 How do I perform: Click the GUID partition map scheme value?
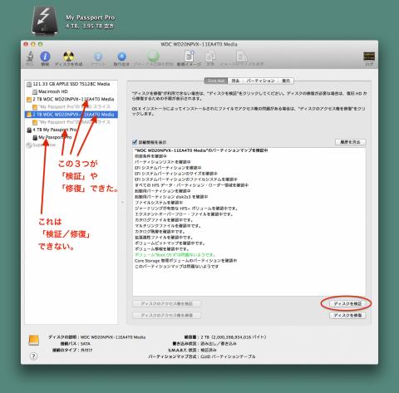pyautogui.click(x=228, y=356)
